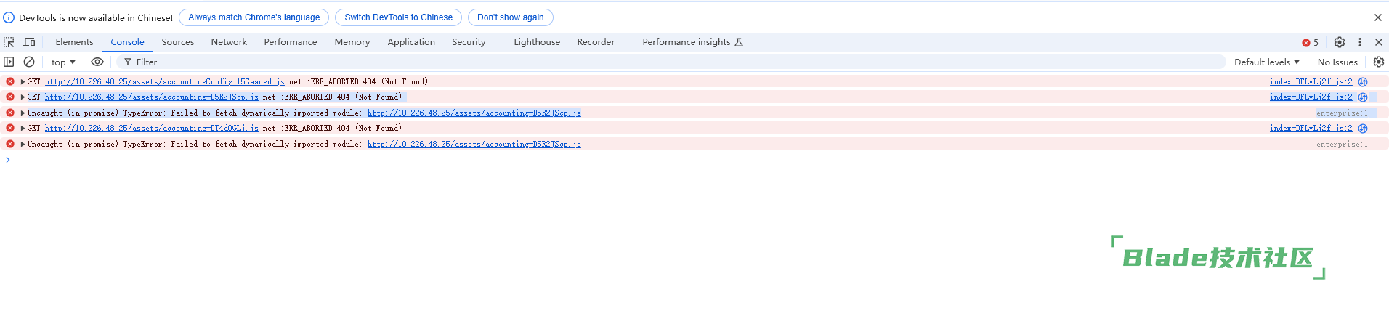
Task: Clear console with the ban icon
Action: (x=29, y=62)
